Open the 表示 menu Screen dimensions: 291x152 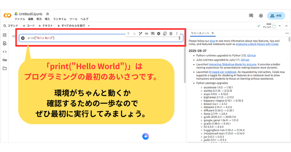(x=39, y=19)
